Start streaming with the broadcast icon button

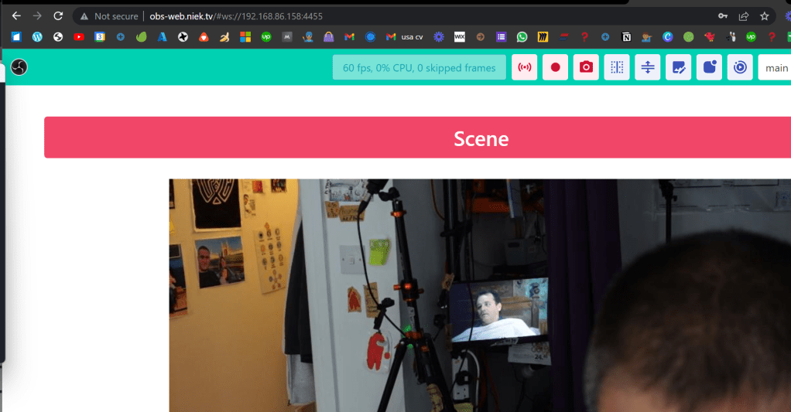click(525, 67)
